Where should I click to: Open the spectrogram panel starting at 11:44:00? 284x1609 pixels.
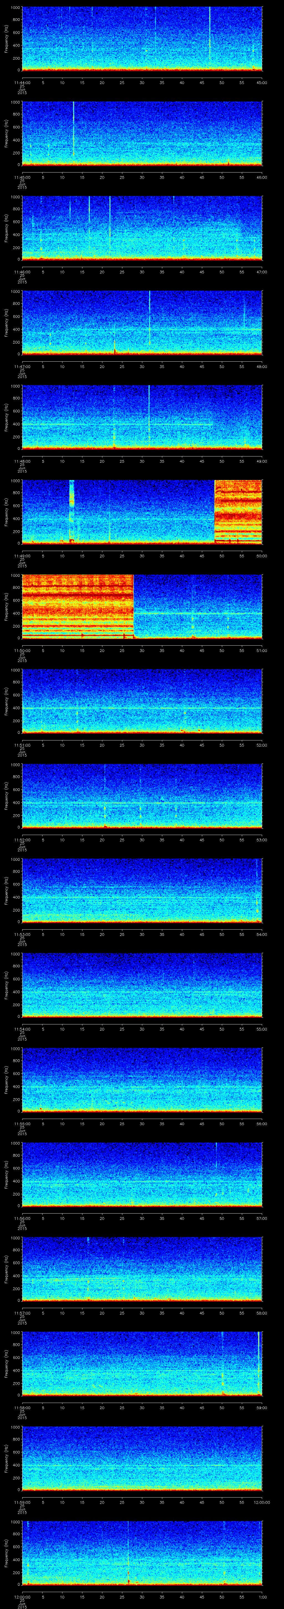tap(142, 39)
